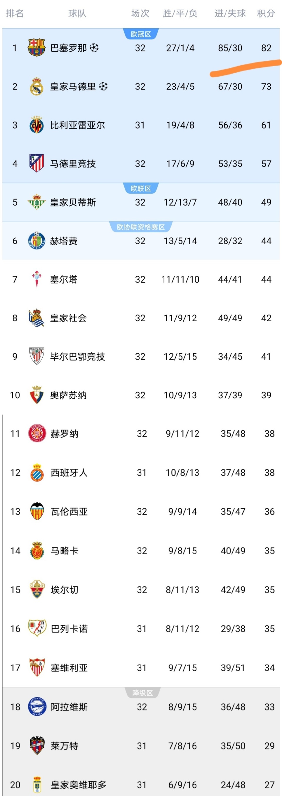282x798 pixels.
Task: Click the Real Madrid club crest
Action: click(36, 87)
